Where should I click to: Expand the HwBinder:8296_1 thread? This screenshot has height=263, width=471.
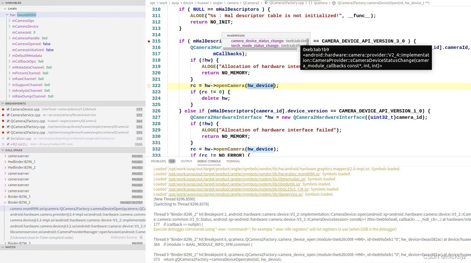(5, 162)
